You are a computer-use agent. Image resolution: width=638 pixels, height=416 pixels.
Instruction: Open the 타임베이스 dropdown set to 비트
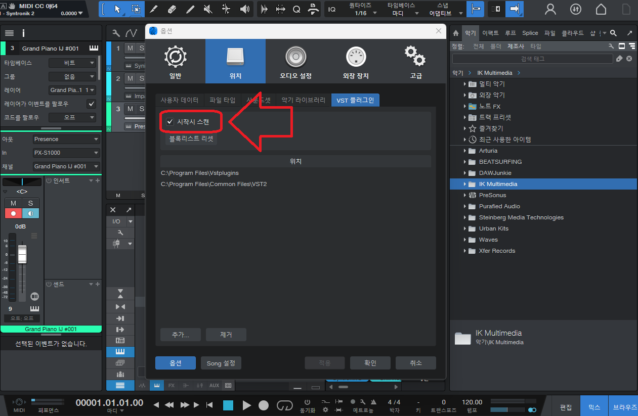coord(72,63)
